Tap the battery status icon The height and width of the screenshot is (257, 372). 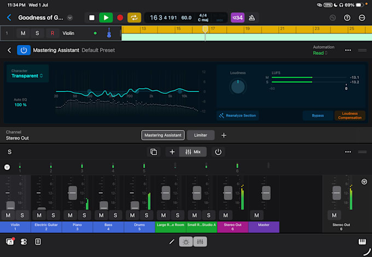359,5
